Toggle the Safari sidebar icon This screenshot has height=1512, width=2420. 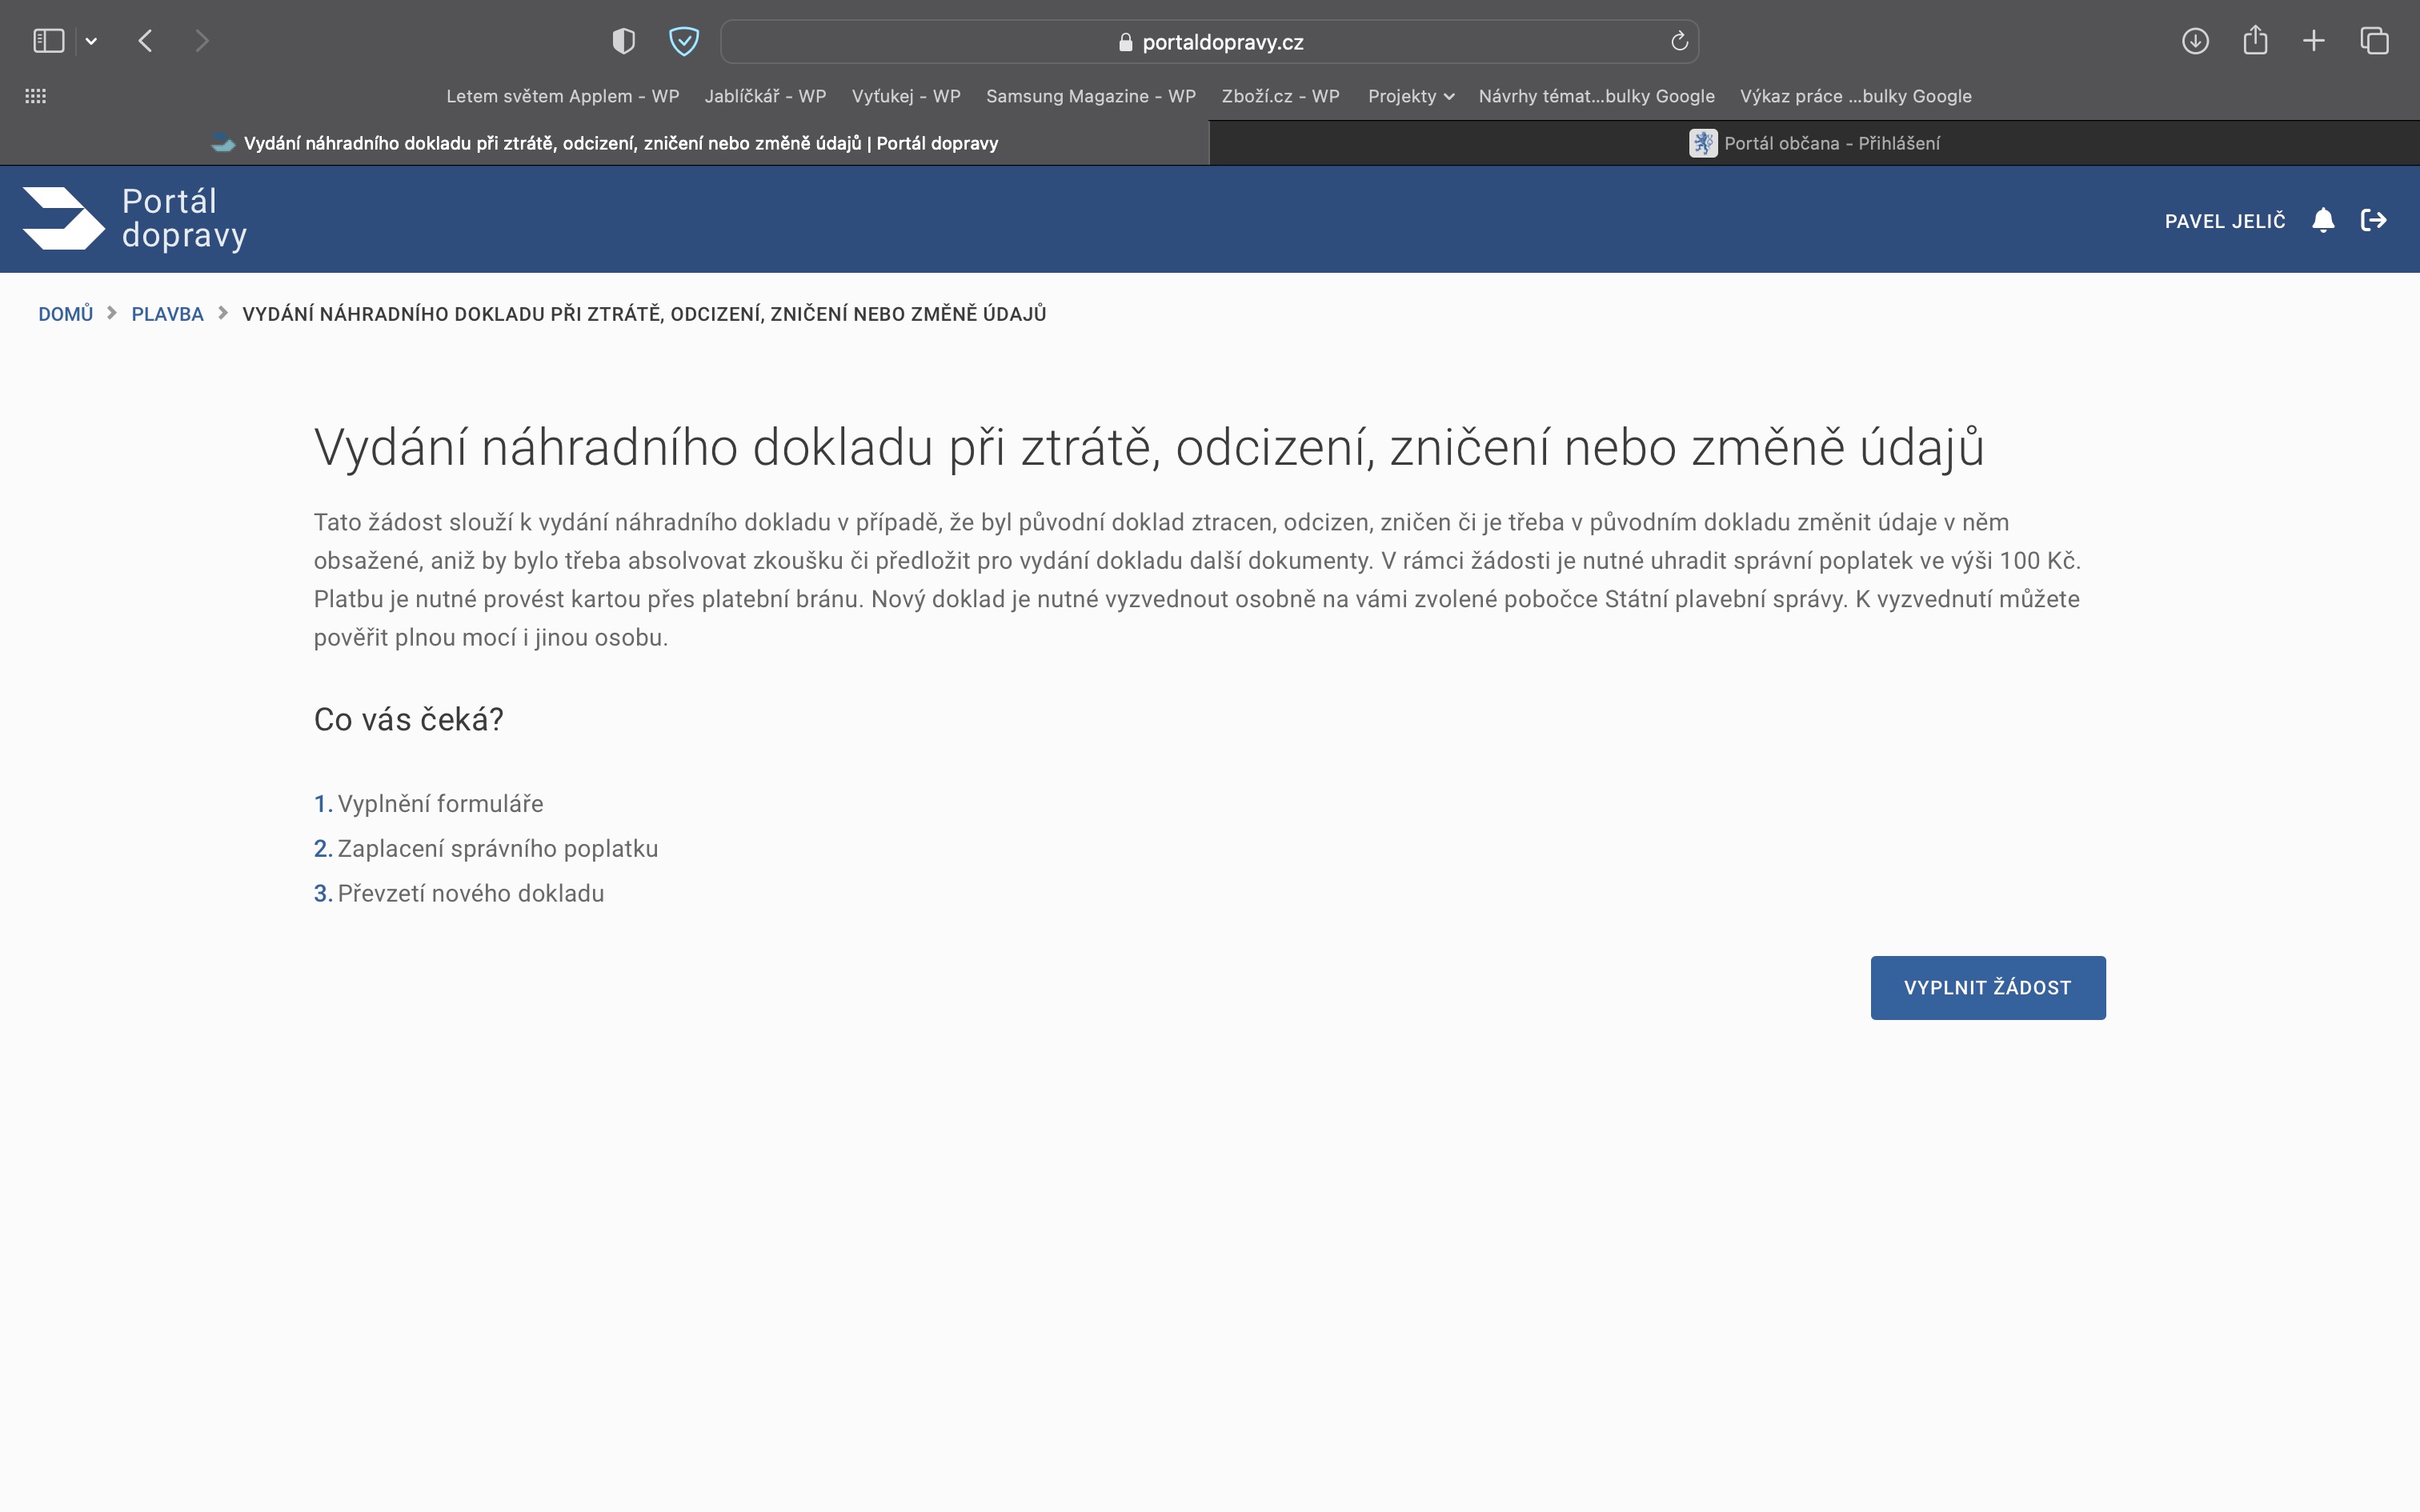(x=48, y=41)
